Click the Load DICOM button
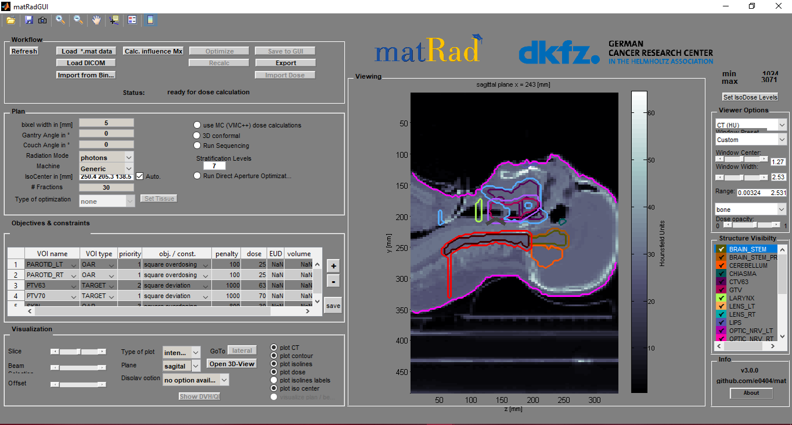 tap(86, 63)
